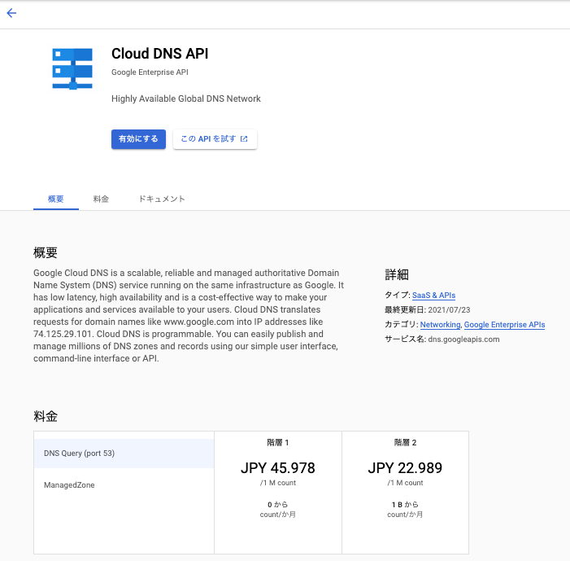The height and width of the screenshot is (561, 570).
Task: Open the Google Enterprise APIs link
Action: pyautogui.click(x=505, y=324)
